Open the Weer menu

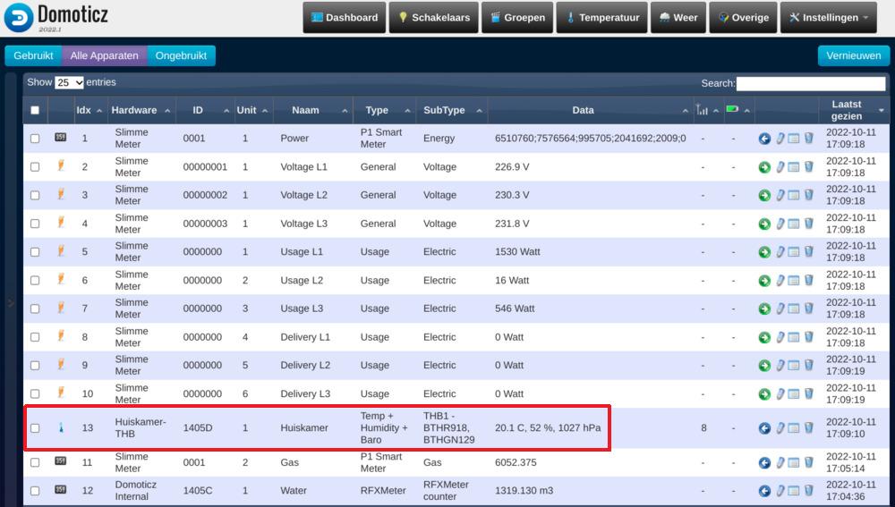[678, 18]
